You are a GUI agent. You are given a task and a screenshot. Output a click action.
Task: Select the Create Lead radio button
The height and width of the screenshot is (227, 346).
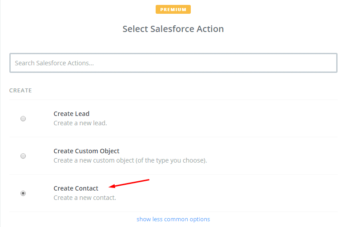23,119
